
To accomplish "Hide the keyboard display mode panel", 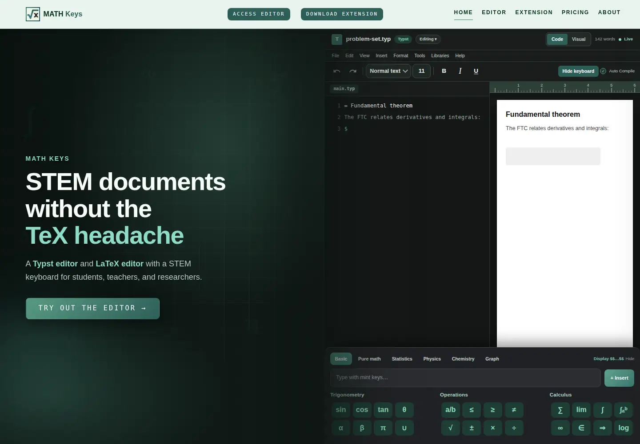I will coord(630,359).
